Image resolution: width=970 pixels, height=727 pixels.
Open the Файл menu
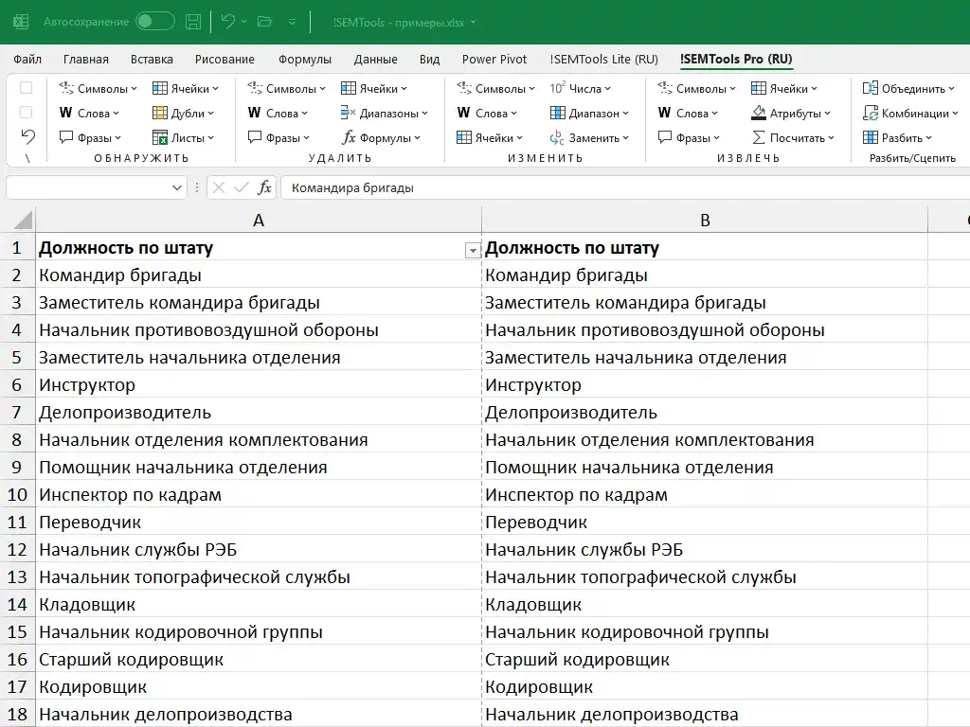(x=27, y=60)
